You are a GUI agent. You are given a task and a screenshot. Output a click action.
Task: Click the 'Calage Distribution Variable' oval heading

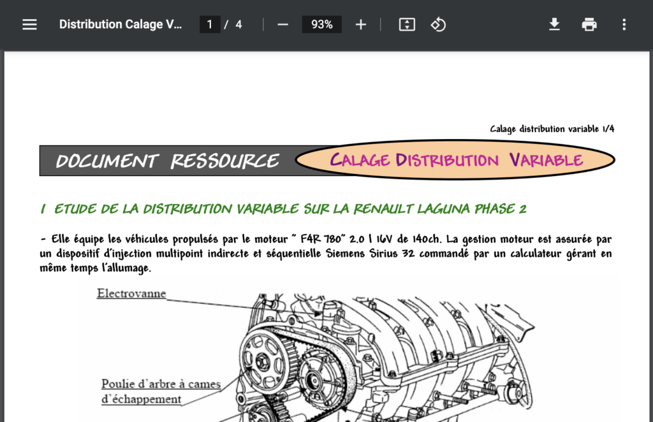[x=456, y=160]
